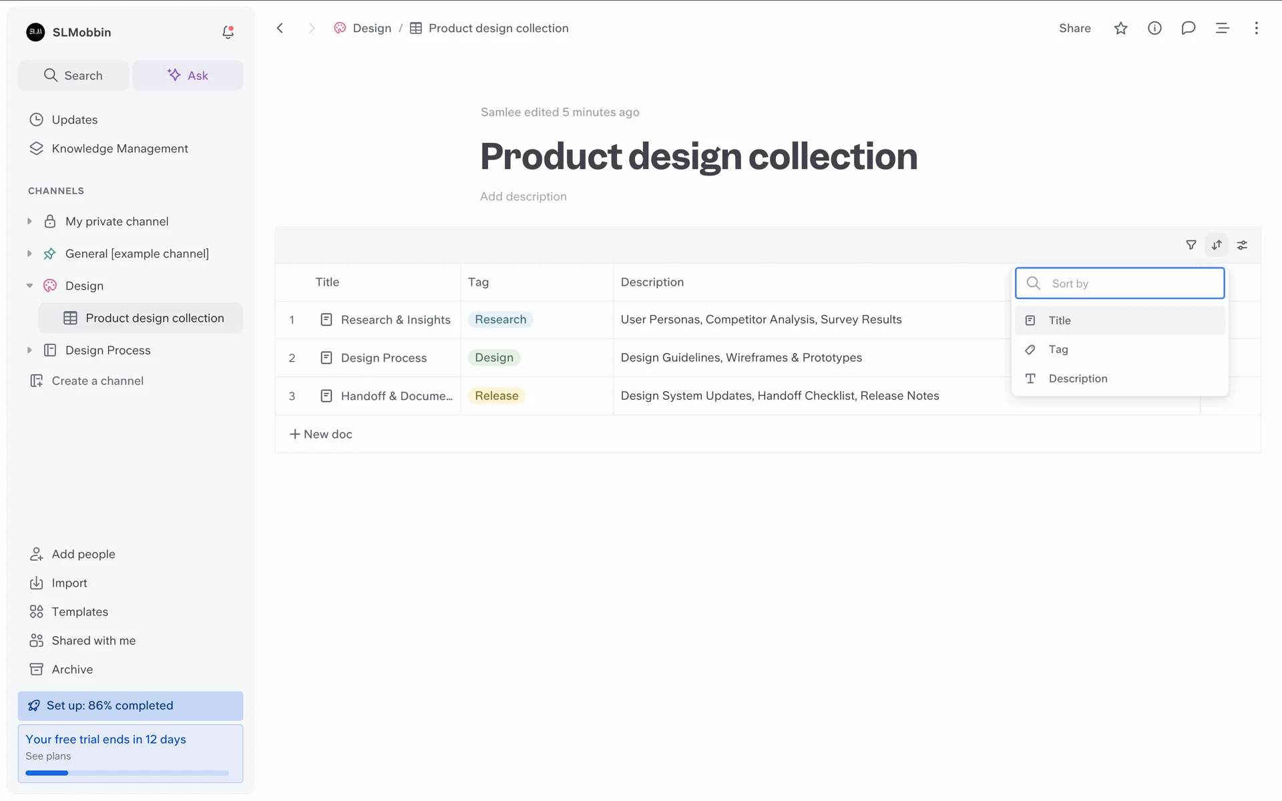Expand General example channel
The width and height of the screenshot is (1282, 801).
click(x=29, y=254)
